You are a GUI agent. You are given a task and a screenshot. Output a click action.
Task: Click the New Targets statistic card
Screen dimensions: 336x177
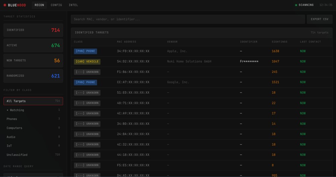point(33,61)
